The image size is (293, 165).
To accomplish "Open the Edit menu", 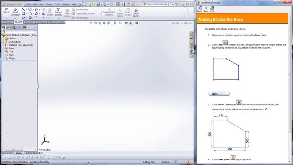I will coord(35,4).
